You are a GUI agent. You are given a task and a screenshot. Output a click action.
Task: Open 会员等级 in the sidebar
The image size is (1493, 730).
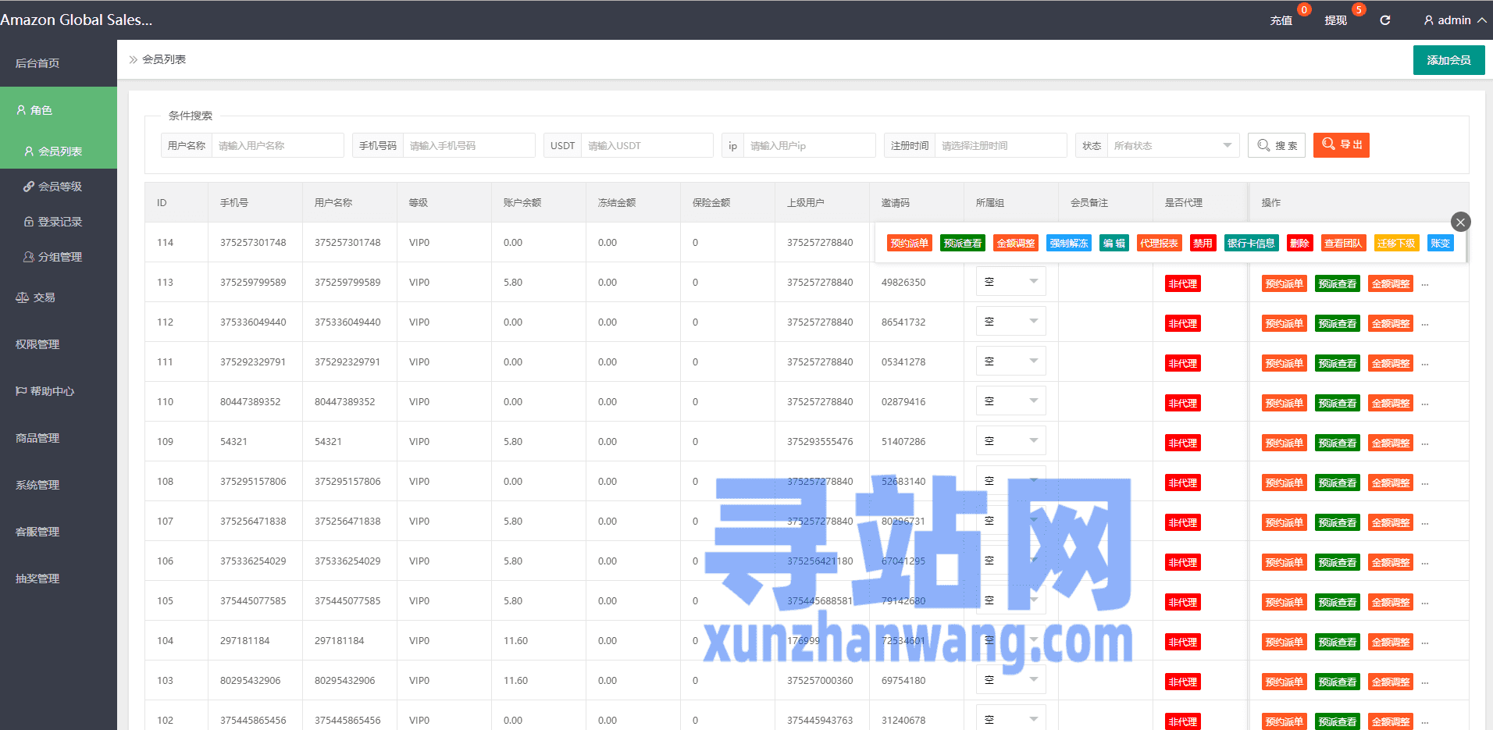click(x=59, y=186)
